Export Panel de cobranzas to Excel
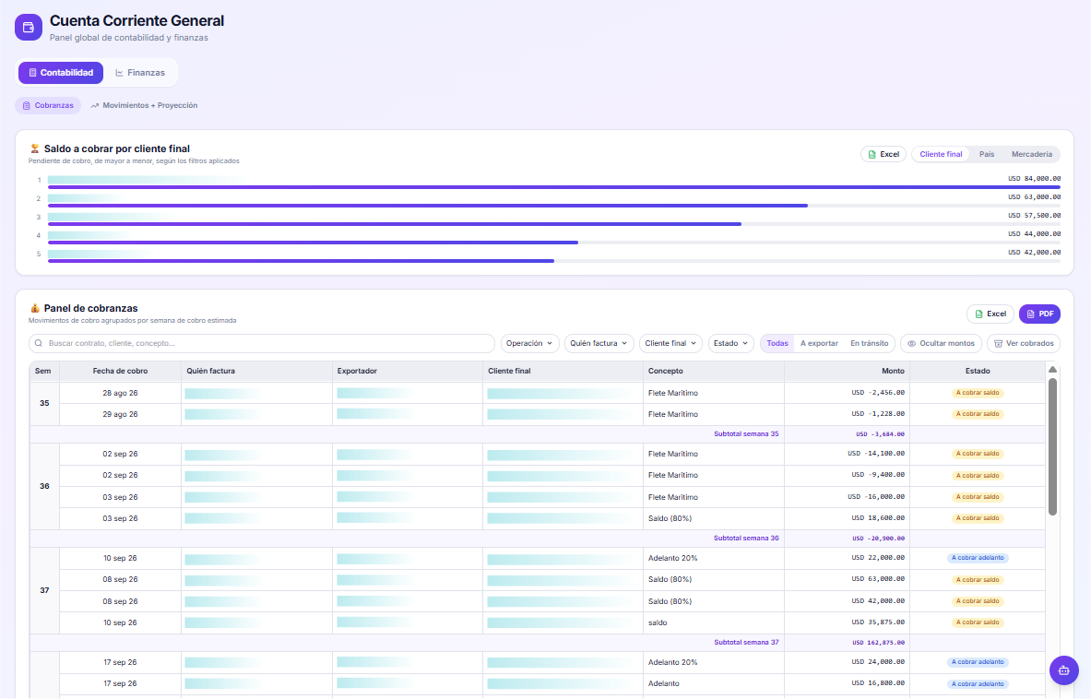 (990, 314)
